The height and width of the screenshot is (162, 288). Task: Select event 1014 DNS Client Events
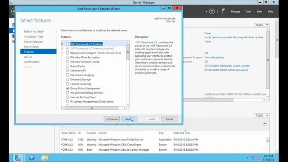pos(130,145)
